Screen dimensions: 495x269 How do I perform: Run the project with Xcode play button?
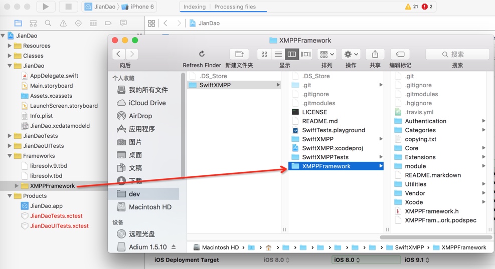click(x=46, y=7)
